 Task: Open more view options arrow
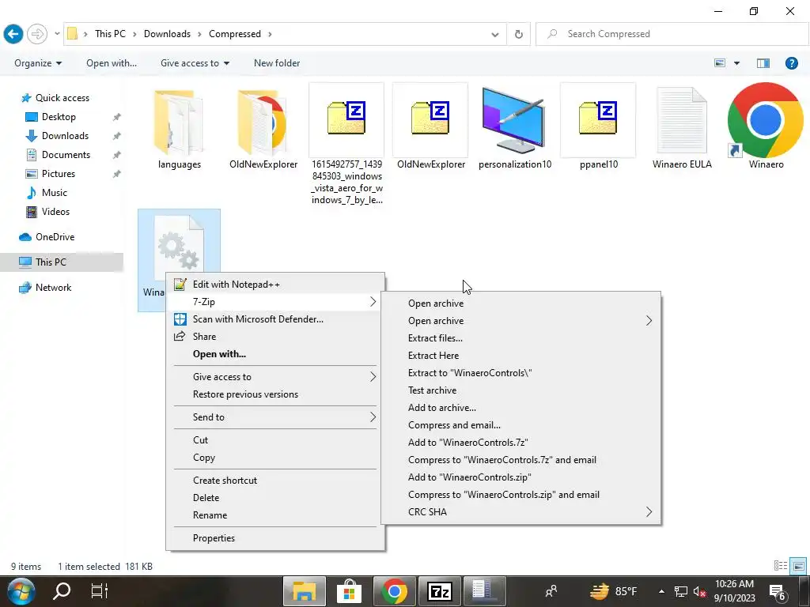click(736, 63)
